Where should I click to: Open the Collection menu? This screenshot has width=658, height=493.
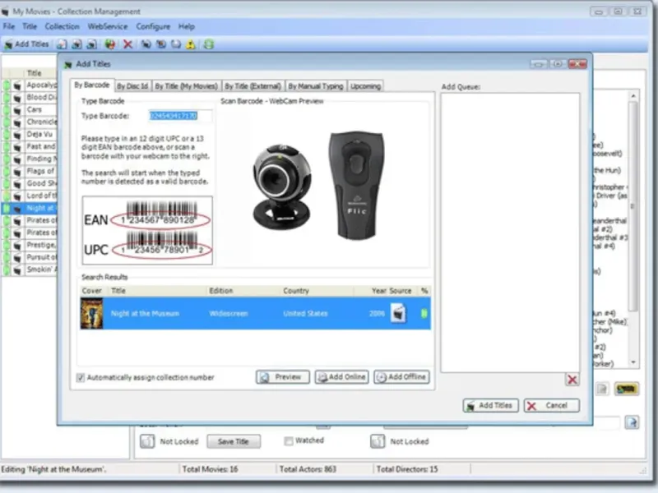[63, 26]
